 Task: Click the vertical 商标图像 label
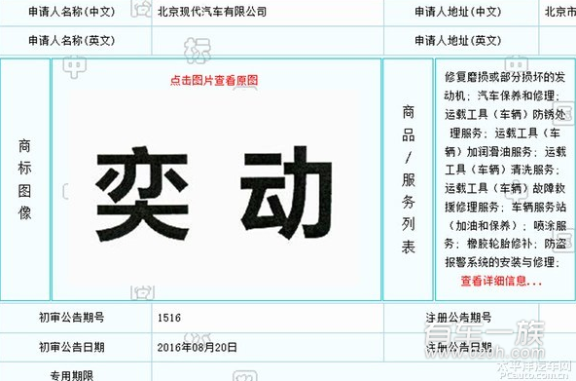pyautogui.click(x=24, y=179)
